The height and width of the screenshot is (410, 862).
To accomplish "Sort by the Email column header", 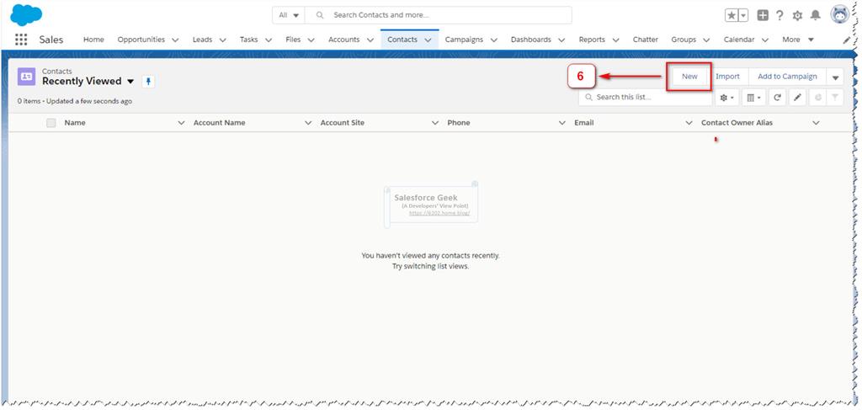I will 584,123.
